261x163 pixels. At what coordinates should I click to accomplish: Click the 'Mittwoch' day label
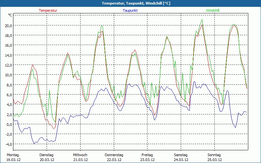tap(80, 155)
